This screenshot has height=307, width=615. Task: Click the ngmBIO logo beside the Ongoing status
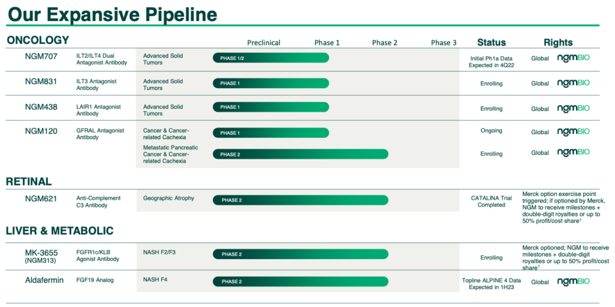573,132
